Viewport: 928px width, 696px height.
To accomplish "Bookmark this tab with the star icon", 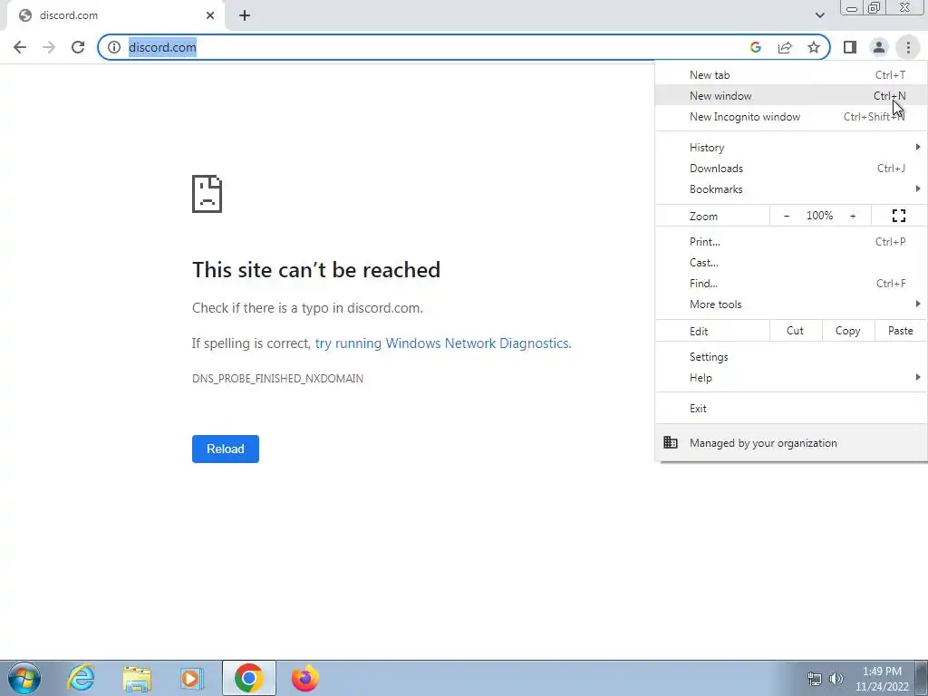I will (x=814, y=47).
